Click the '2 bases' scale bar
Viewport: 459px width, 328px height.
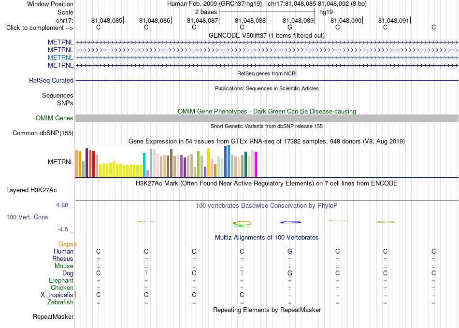[x=267, y=12]
